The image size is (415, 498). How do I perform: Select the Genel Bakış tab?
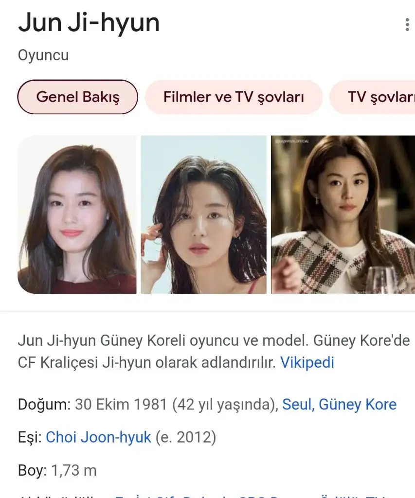[77, 97]
